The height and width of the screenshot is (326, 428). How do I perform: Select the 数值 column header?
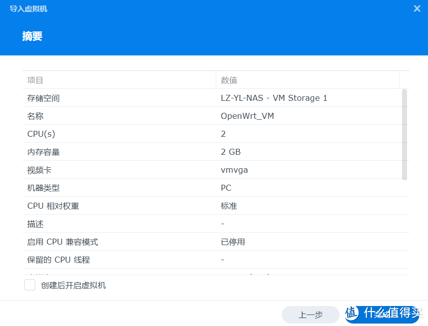228,80
